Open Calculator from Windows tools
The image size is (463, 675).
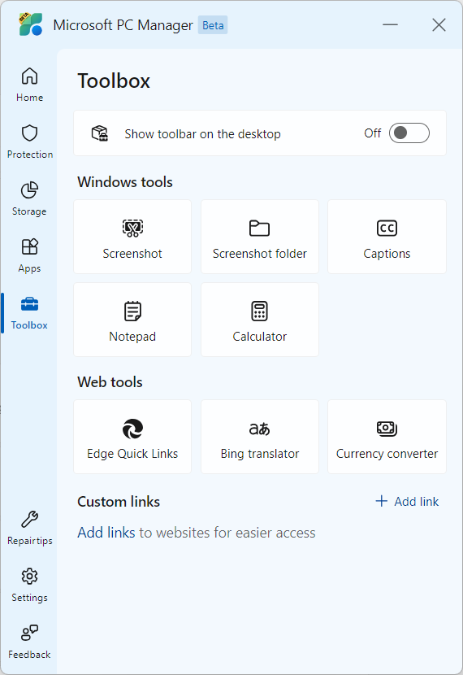(260, 320)
